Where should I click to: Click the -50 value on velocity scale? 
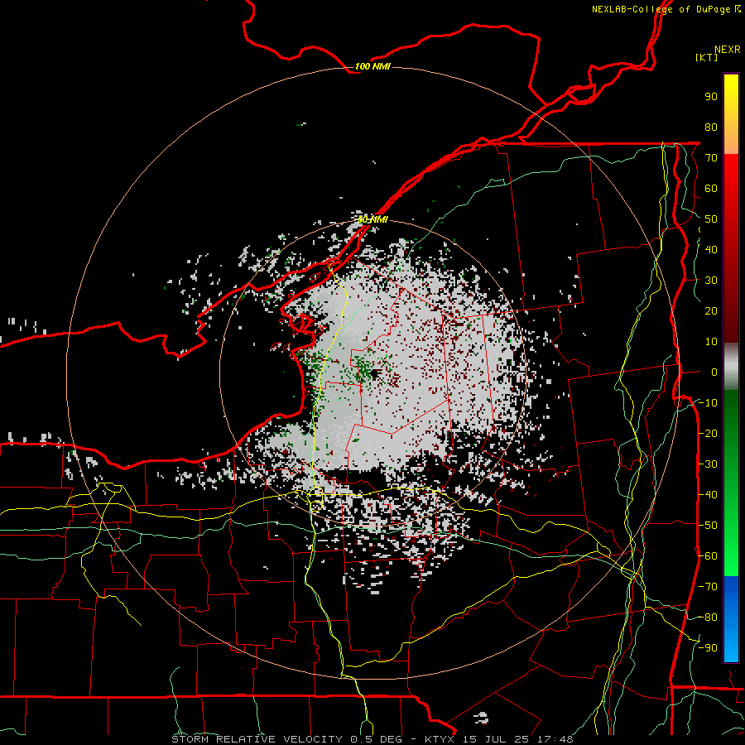[x=708, y=526]
